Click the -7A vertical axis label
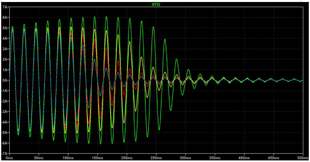The height and width of the screenshot is (162, 310). pyautogui.click(x=4, y=154)
